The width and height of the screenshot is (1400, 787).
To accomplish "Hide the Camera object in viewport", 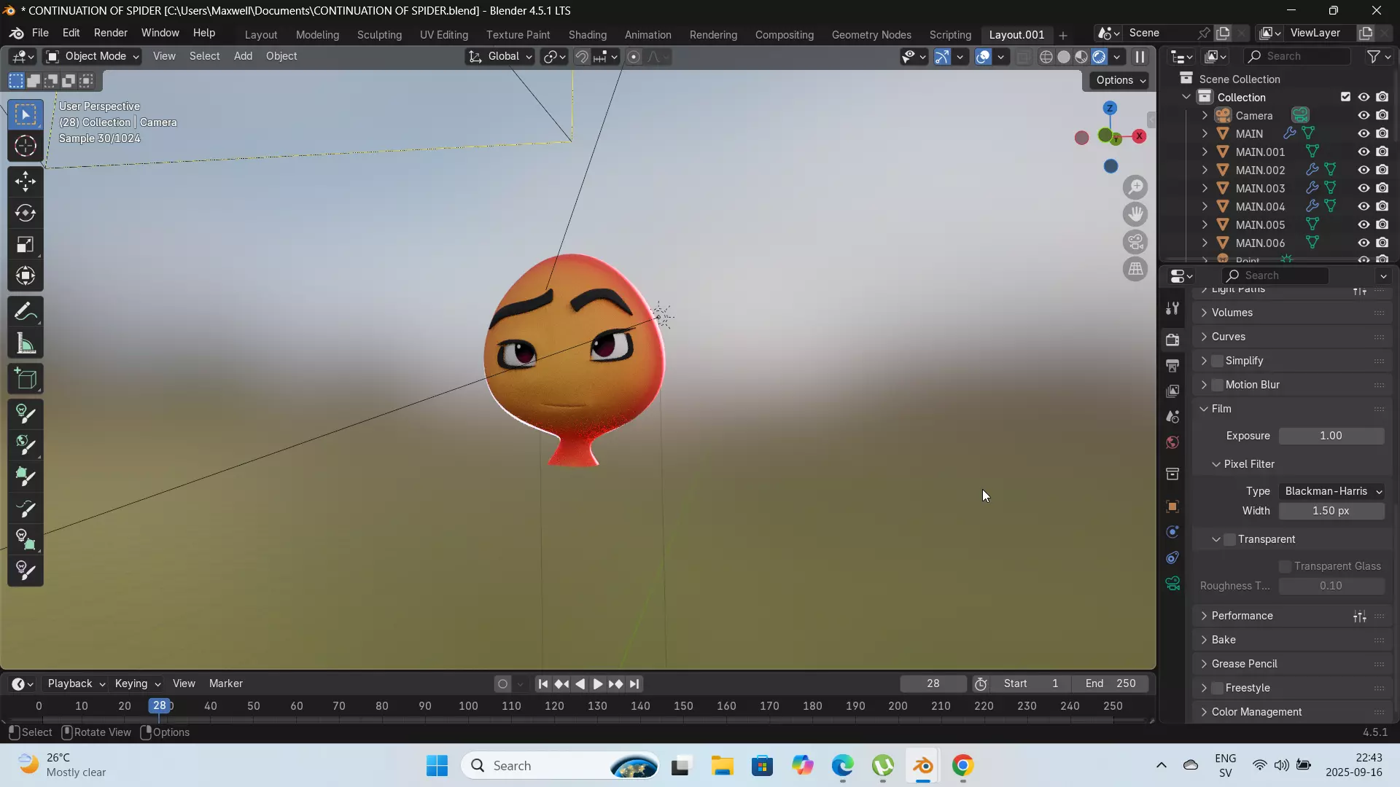I will point(1364,115).
